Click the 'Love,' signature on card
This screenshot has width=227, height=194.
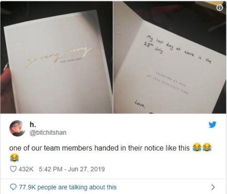[x=140, y=103]
